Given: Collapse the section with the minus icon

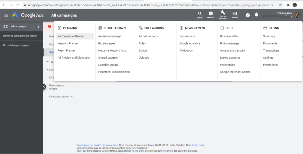Looking at the screenshot, I should 47,62.
